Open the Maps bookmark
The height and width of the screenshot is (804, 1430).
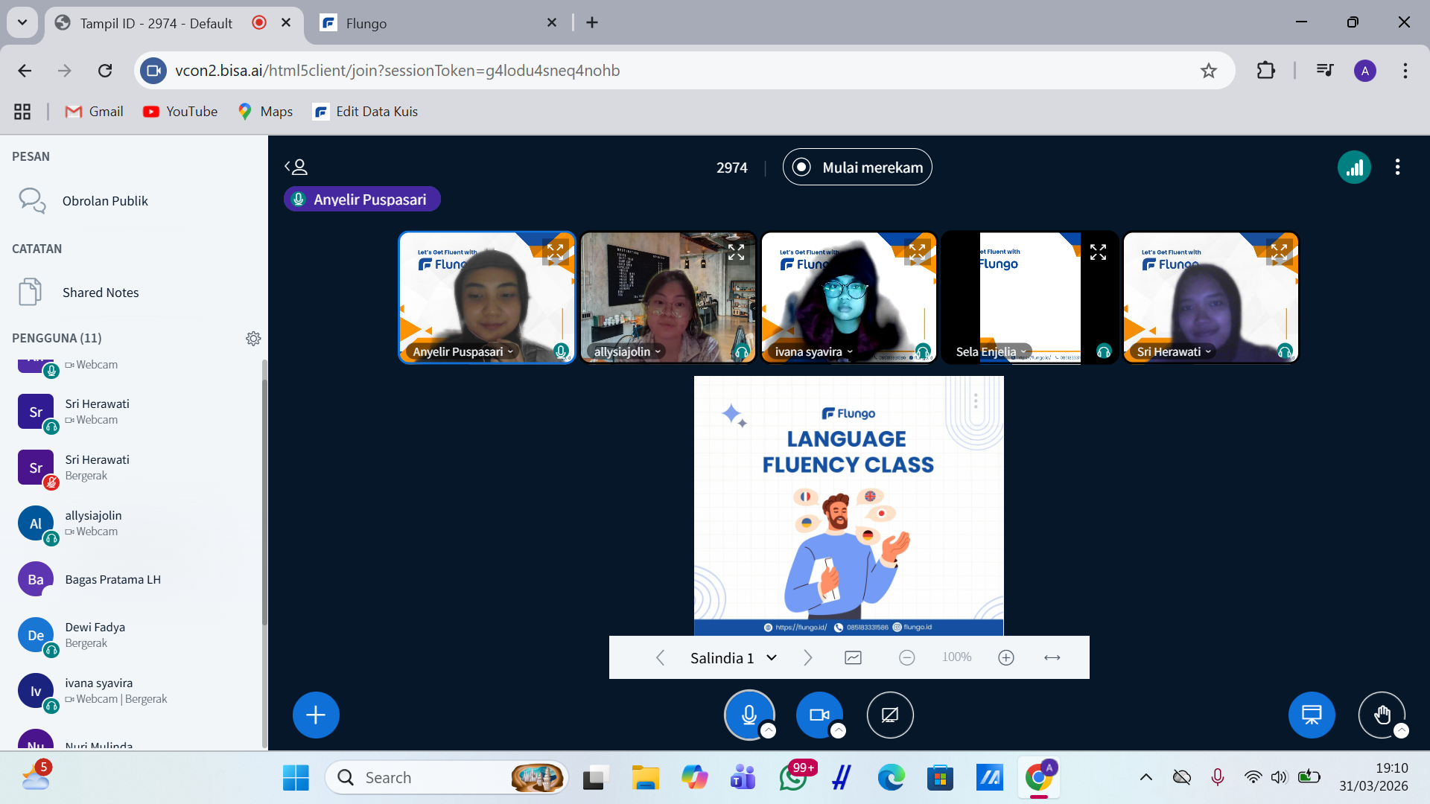click(265, 112)
